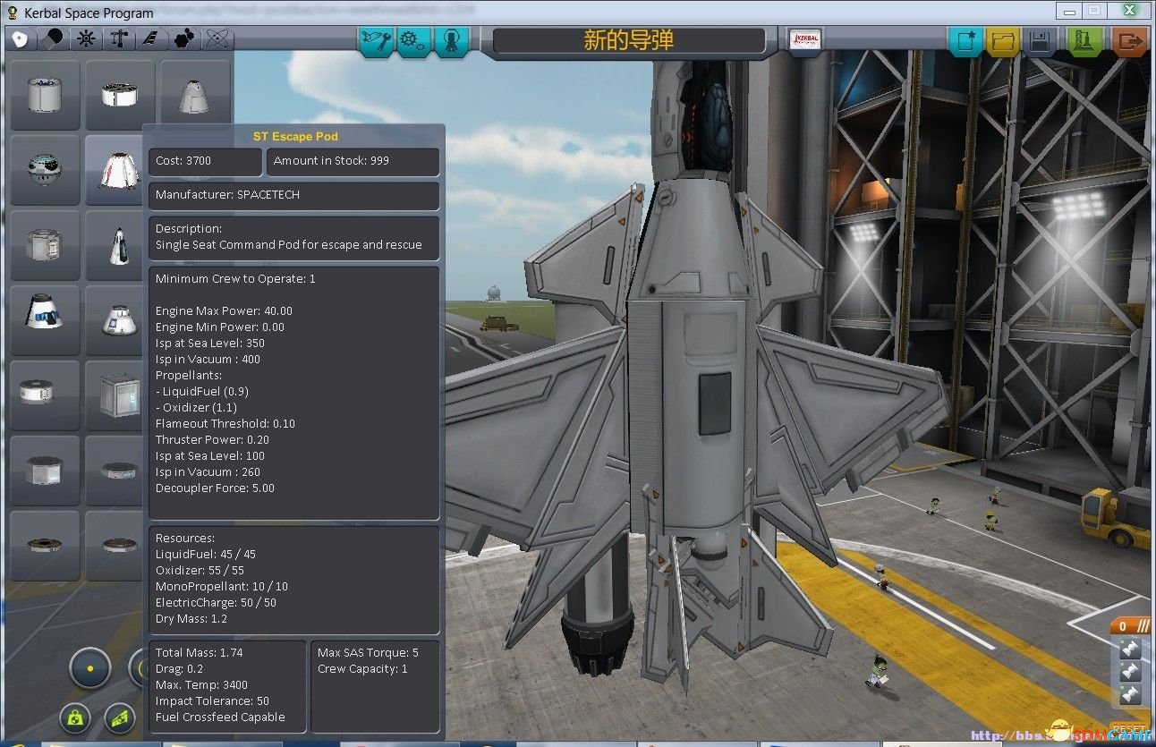Click Max. Temp: 3400 line
Viewport: 1156px width, 747px height.
(x=202, y=684)
